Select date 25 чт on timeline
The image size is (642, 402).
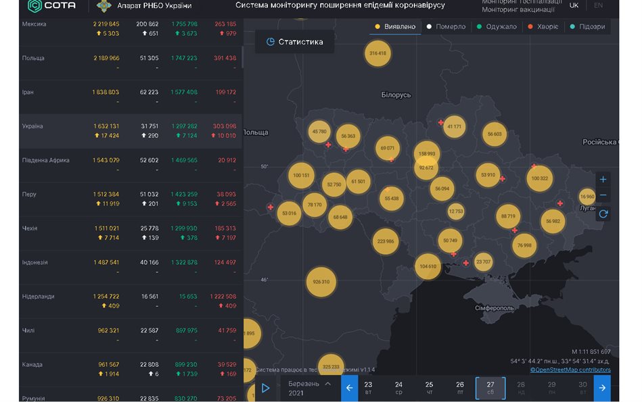pyautogui.click(x=429, y=388)
